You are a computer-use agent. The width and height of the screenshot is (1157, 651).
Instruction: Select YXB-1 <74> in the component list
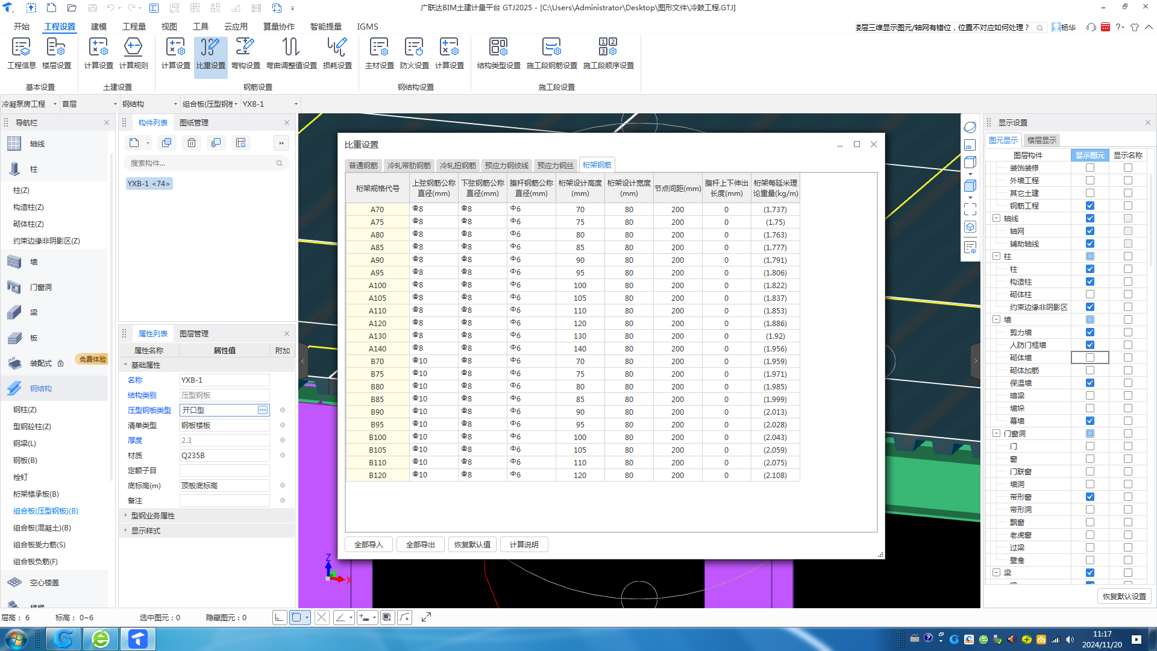[x=149, y=183]
